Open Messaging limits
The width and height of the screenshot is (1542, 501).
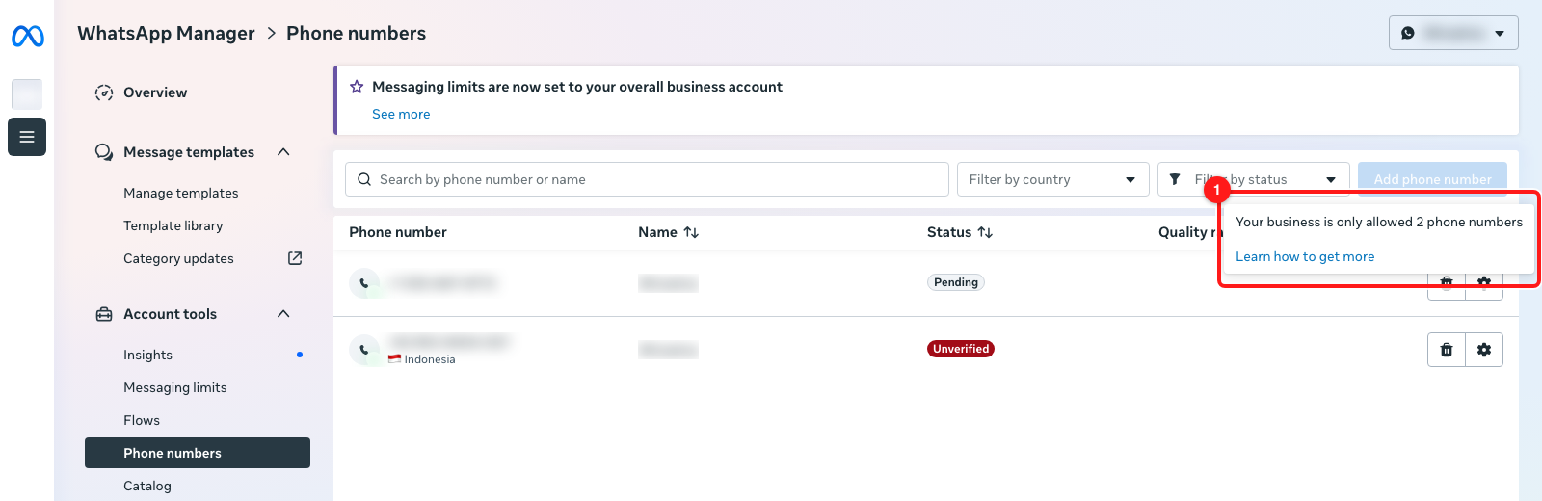pyautogui.click(x=175, y=387)
